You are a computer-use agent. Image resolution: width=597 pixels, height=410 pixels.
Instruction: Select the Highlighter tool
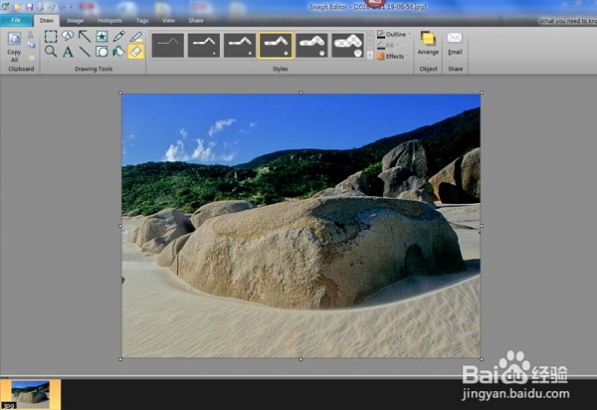click(x=135, y=37)
